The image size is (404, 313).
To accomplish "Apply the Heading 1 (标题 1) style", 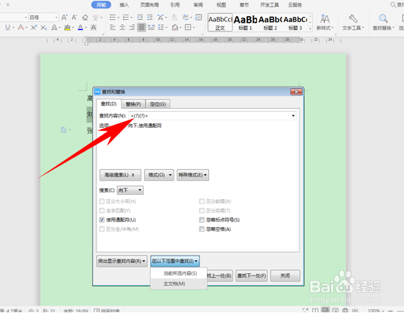I will 245,22.
